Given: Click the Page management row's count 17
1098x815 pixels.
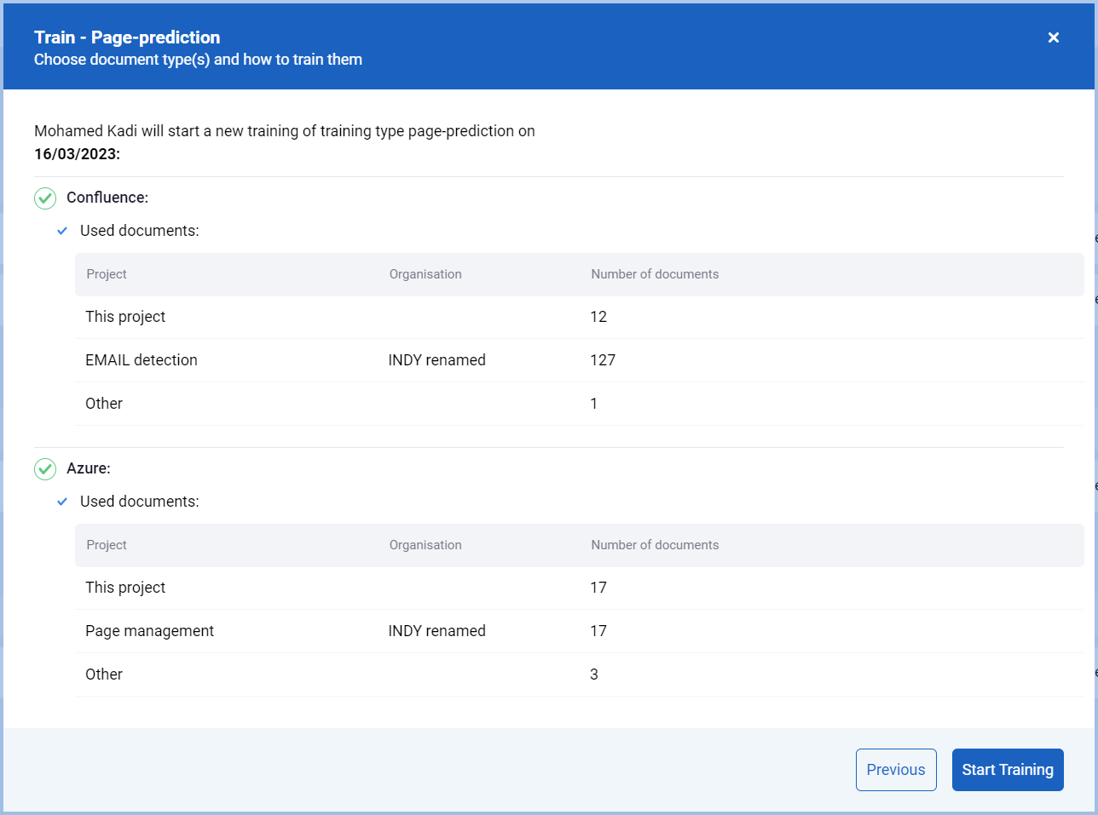Looking at the screenshot, I should click(598, 631).
